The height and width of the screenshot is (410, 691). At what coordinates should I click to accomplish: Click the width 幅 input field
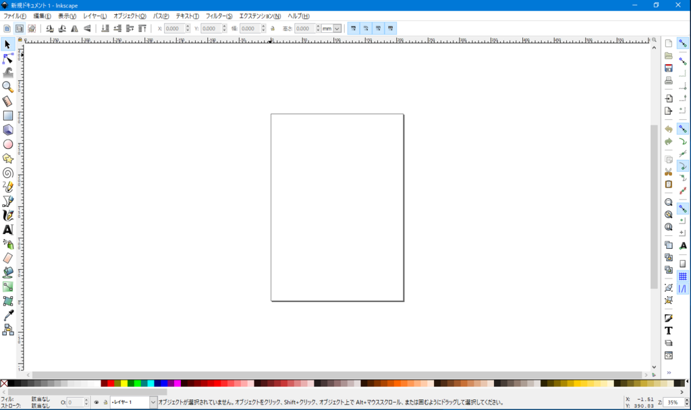point(250,28)
